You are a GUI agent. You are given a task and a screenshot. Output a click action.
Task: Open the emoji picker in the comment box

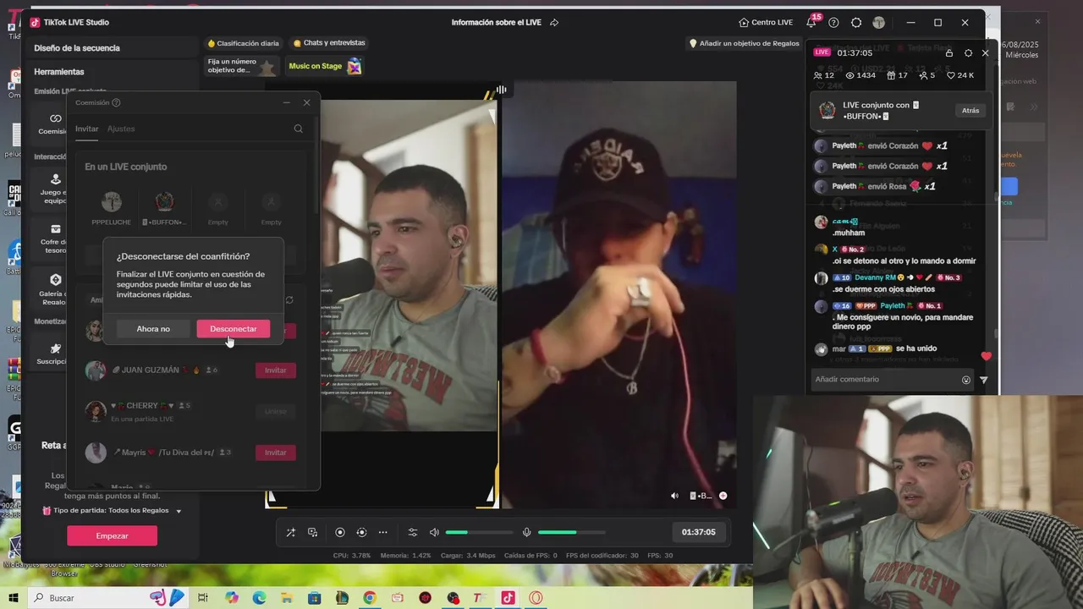pyautogui.click(x=966, y=380)
